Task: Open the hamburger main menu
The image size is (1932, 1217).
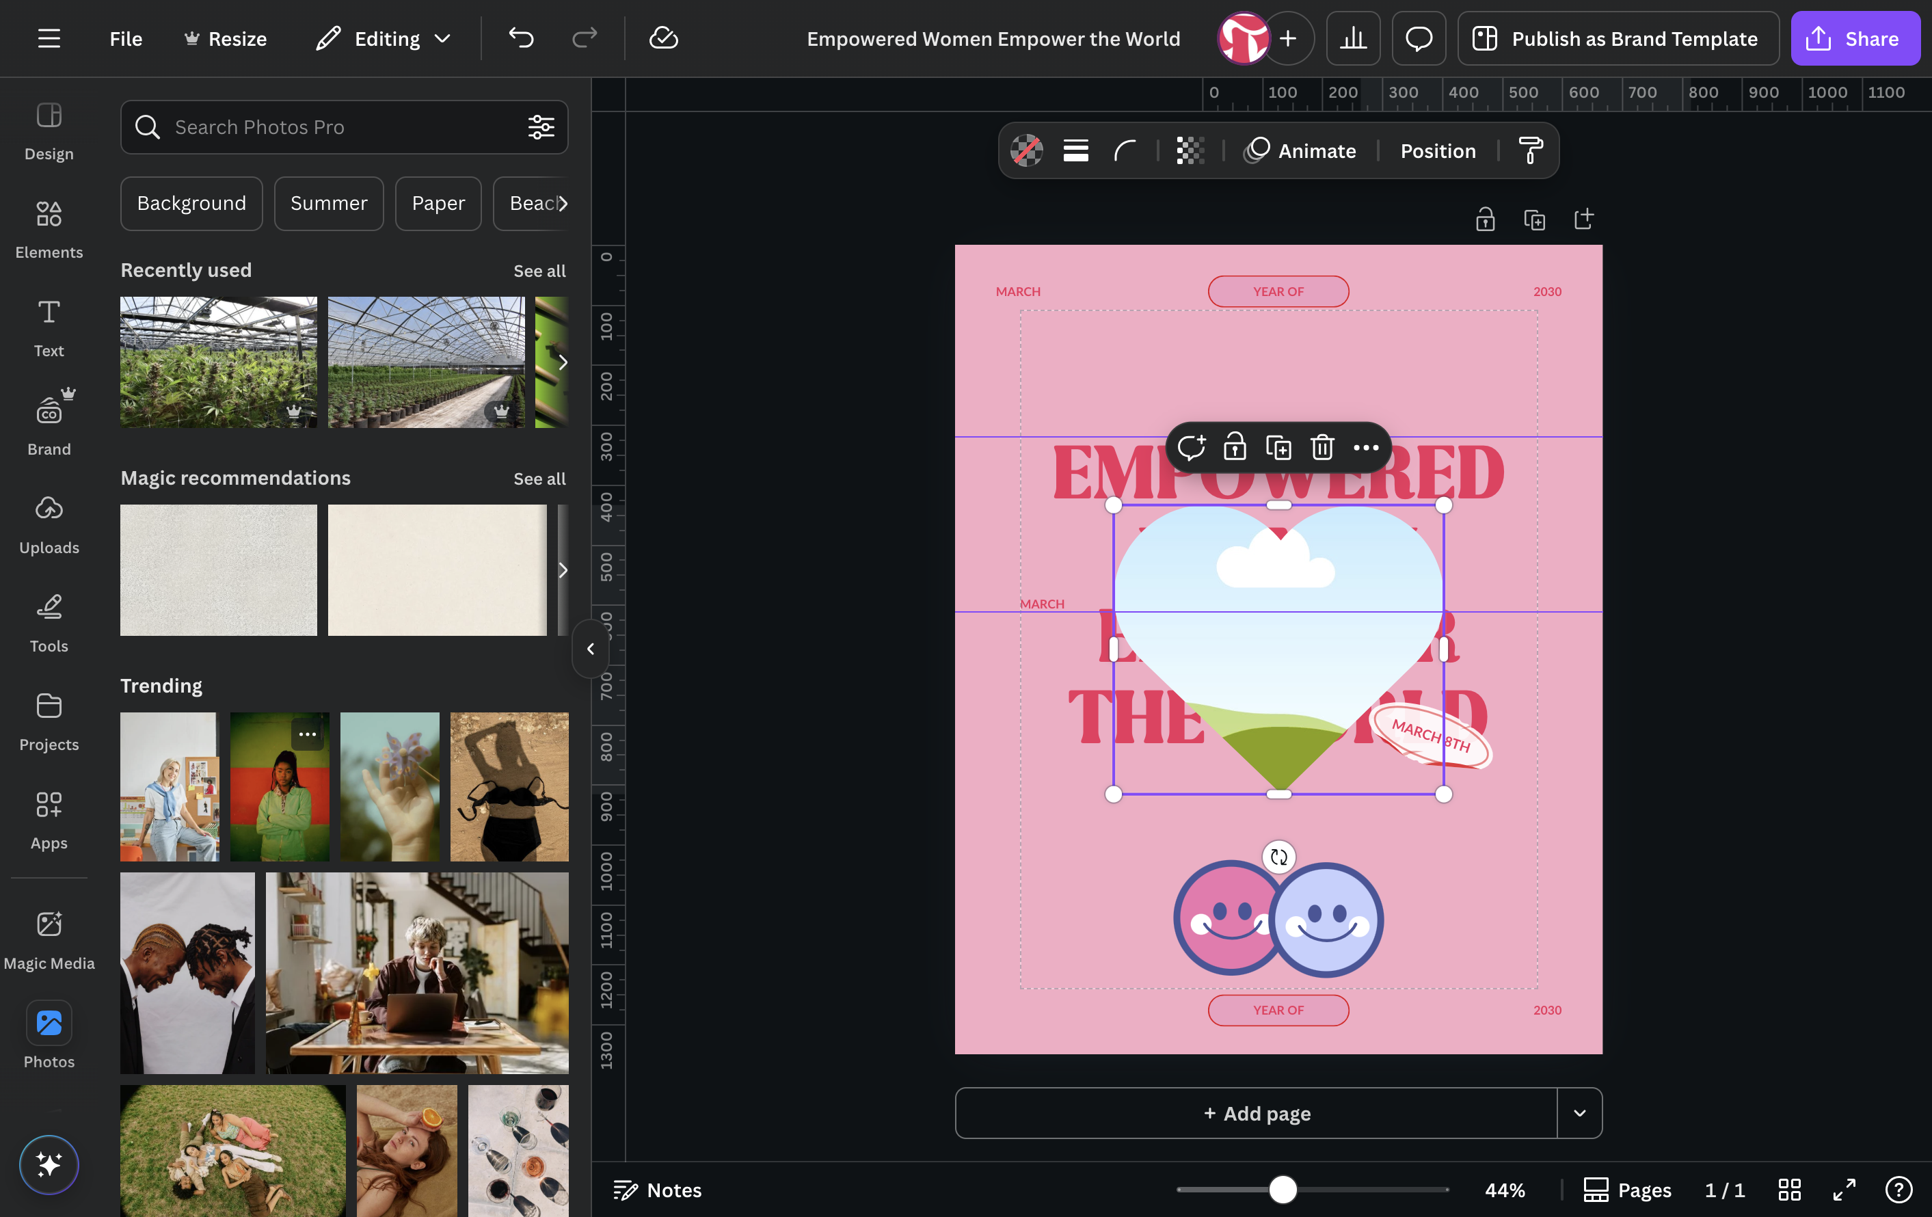Action: [x=49, y=38]
